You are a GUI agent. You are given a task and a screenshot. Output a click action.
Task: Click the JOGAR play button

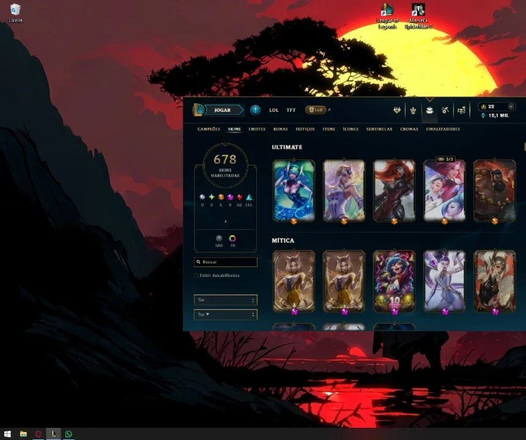pos(223,110)
